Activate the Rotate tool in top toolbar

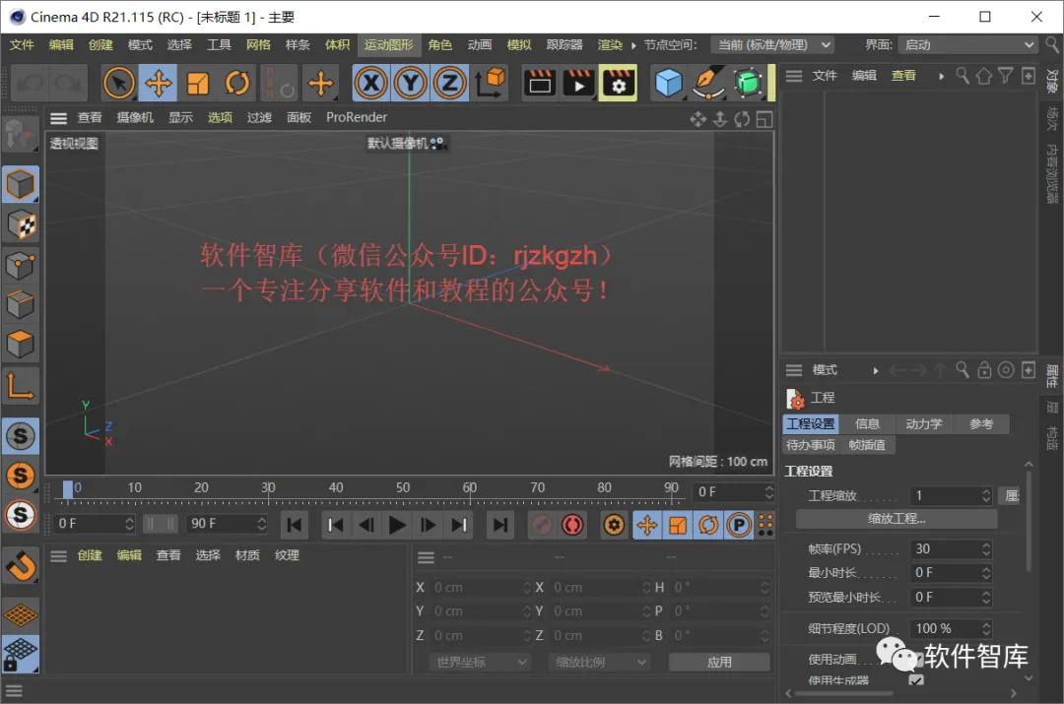tap(236, 84)
